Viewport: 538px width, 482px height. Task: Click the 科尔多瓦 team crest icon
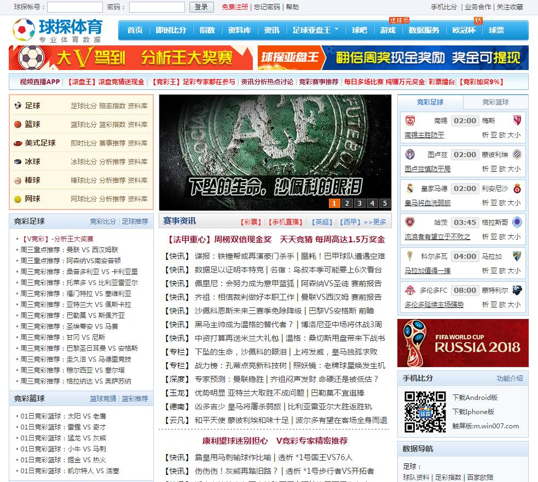(x=410, y=256)
